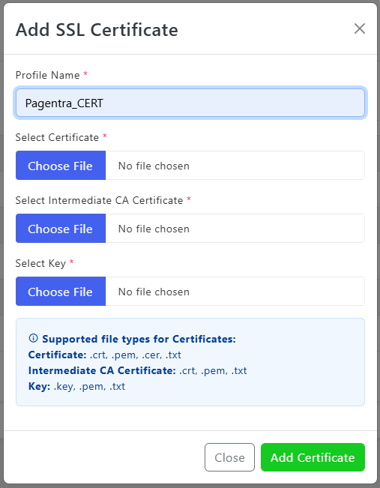This screenshot has height=488, width=380.
Task: Choose File for Select Certificate
Action: pyautogui.click(x=61, y=166)
